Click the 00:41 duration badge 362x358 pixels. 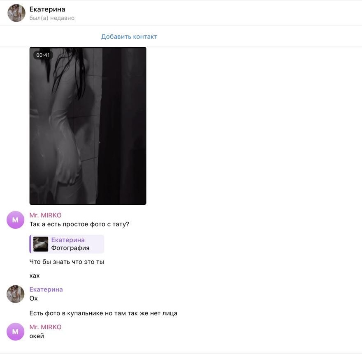43,55
